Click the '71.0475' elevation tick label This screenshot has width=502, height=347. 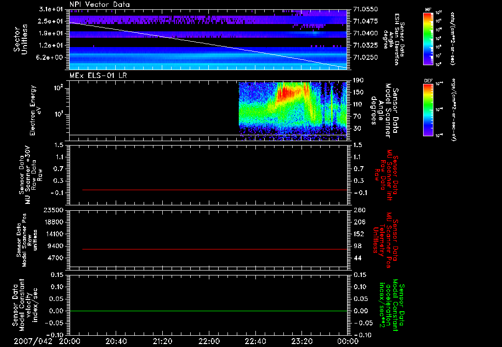(x=366, y=21)
